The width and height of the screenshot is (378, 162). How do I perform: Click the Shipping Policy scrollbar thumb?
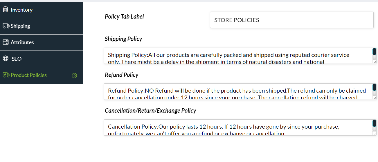(x=375, y=52)
